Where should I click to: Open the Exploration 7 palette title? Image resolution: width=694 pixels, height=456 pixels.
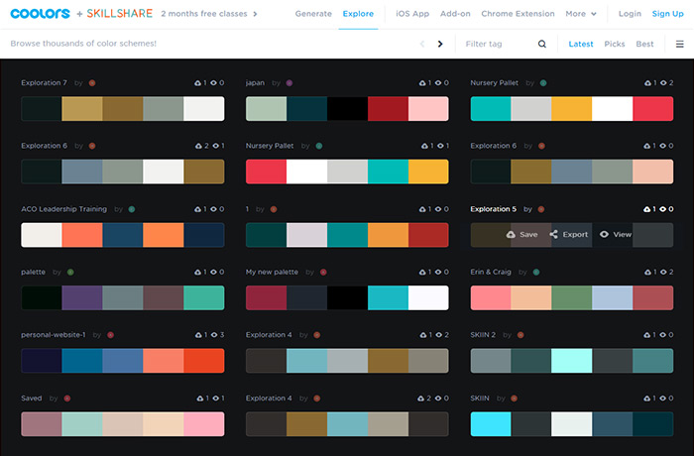(44, 83)
